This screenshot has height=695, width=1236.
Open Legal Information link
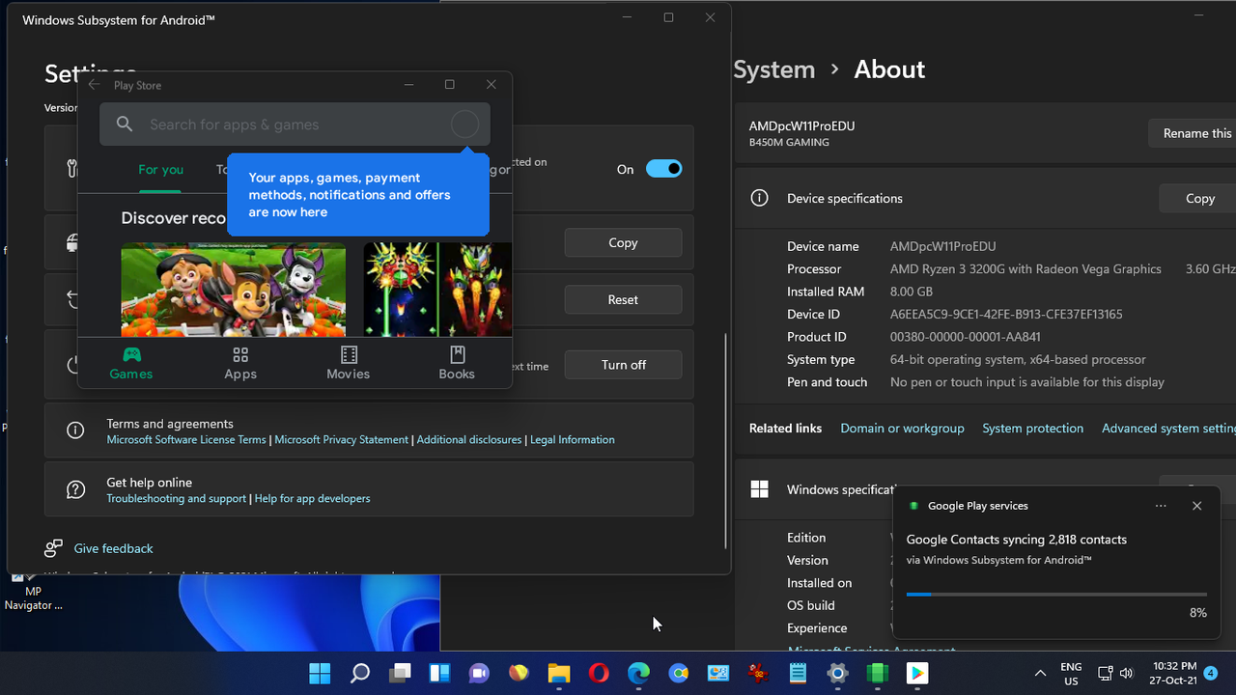573,440
